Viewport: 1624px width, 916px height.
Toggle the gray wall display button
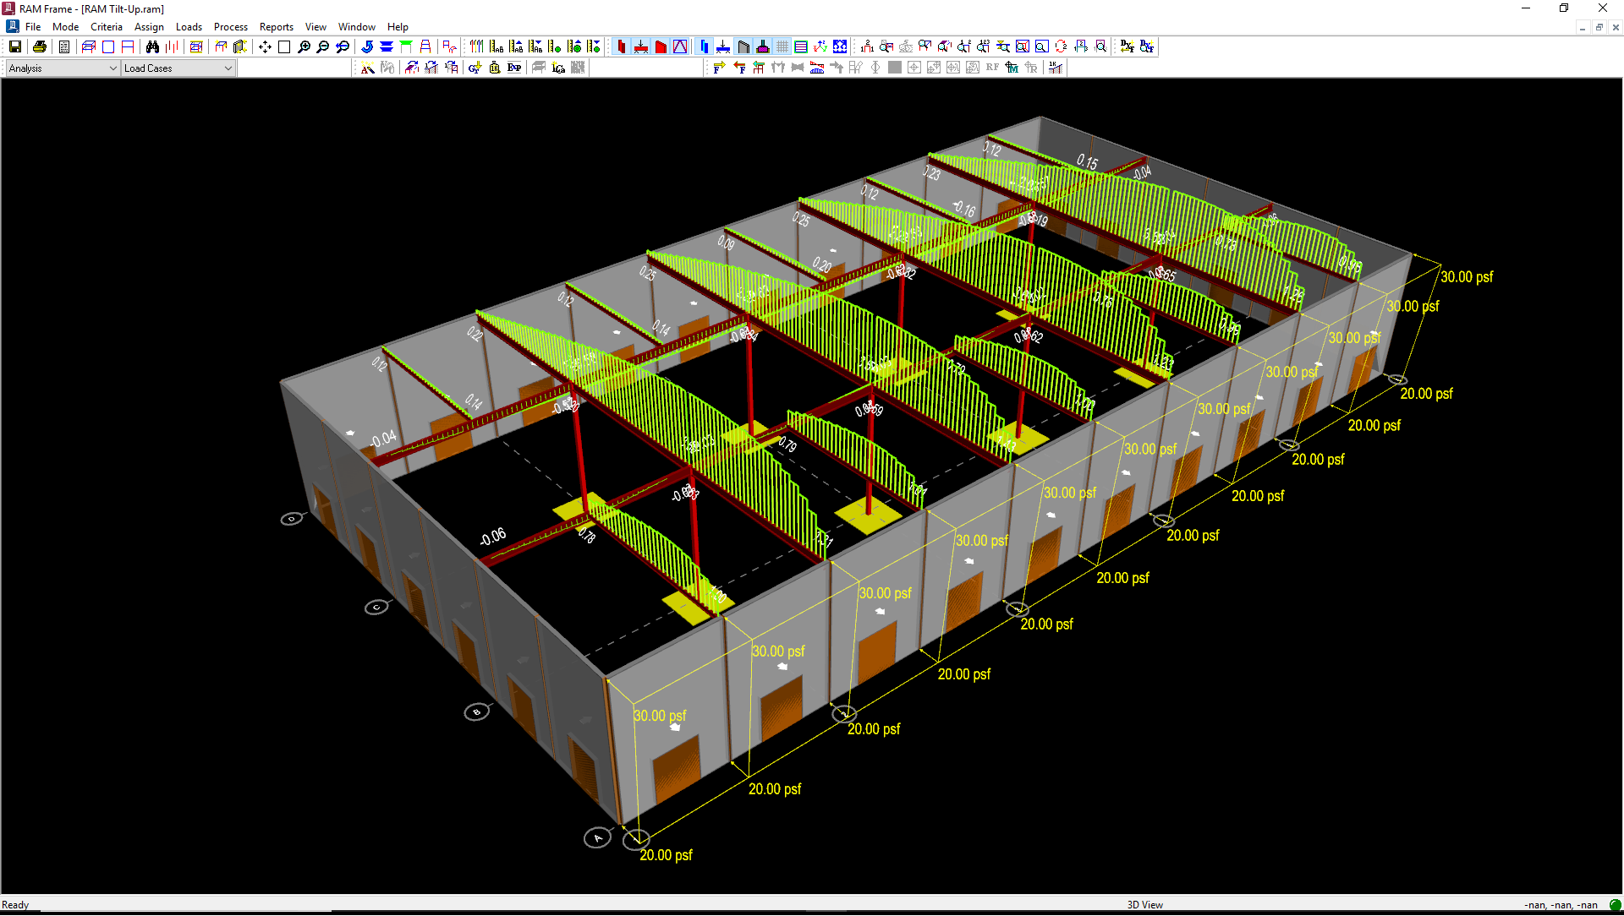(743, 46)
